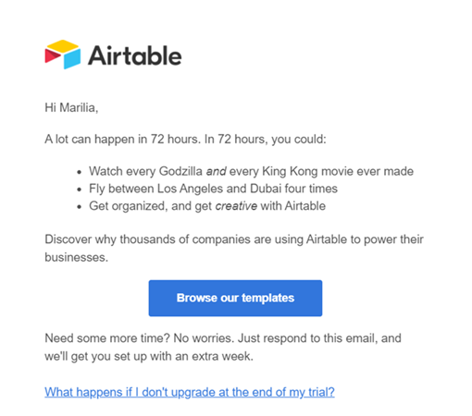Click the word 'businesses.' below Discover line
Screen dimensions: 472x416
76,257
